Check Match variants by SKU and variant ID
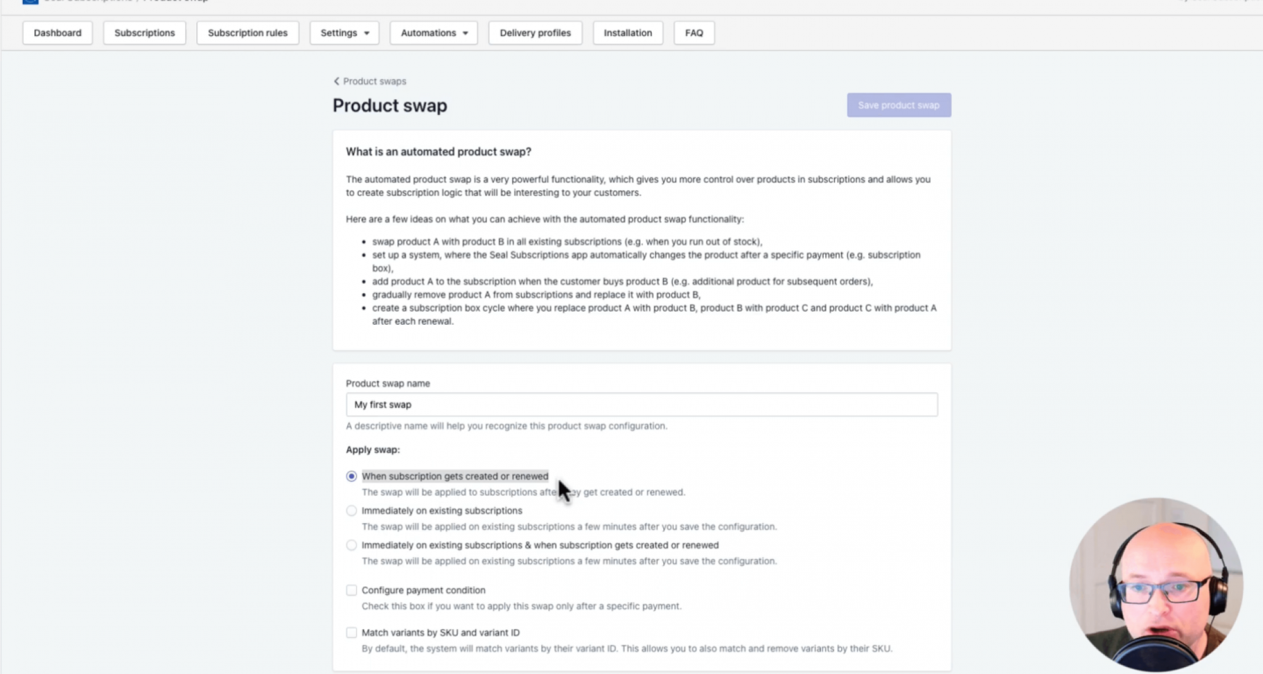 tap(352, 632)
